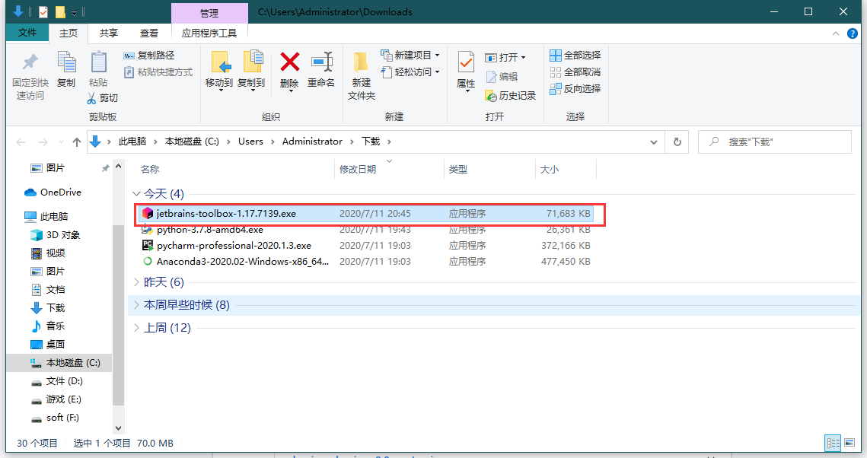
Task: Go up one folder level
Action: (77, 142)
